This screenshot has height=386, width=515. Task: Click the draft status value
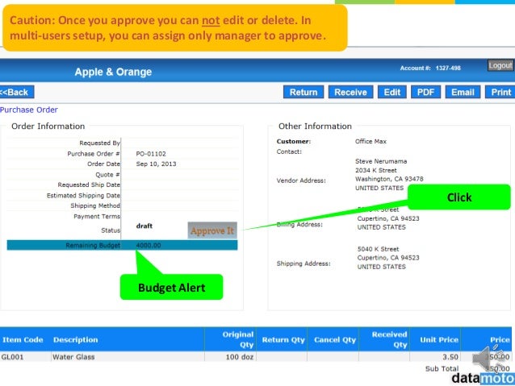click(144, 226)
